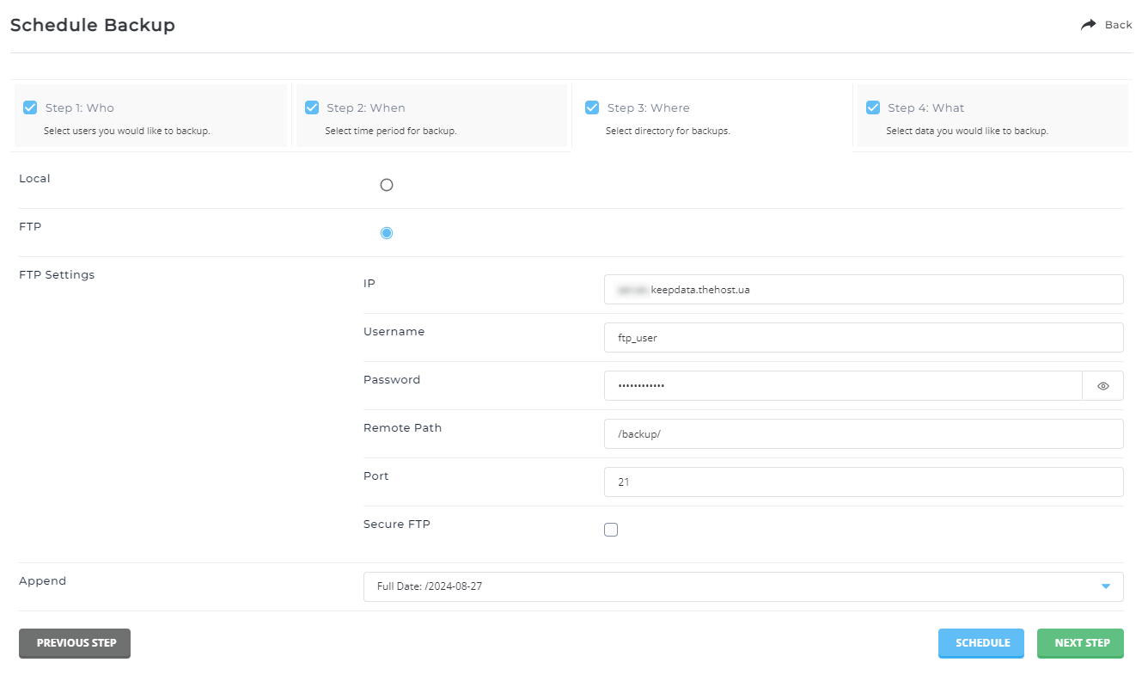Click 'Select users you would like to backup.' text

click(x=127, y=132)
